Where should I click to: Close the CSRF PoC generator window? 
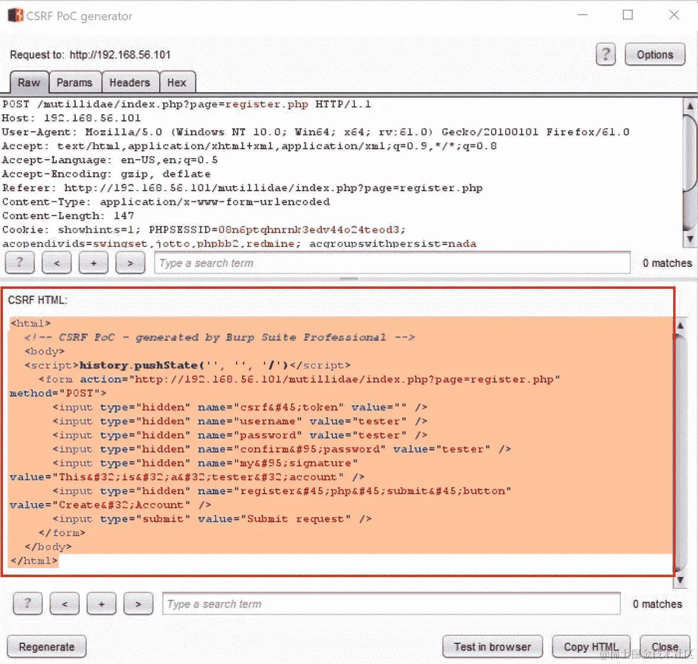(674, 15)
